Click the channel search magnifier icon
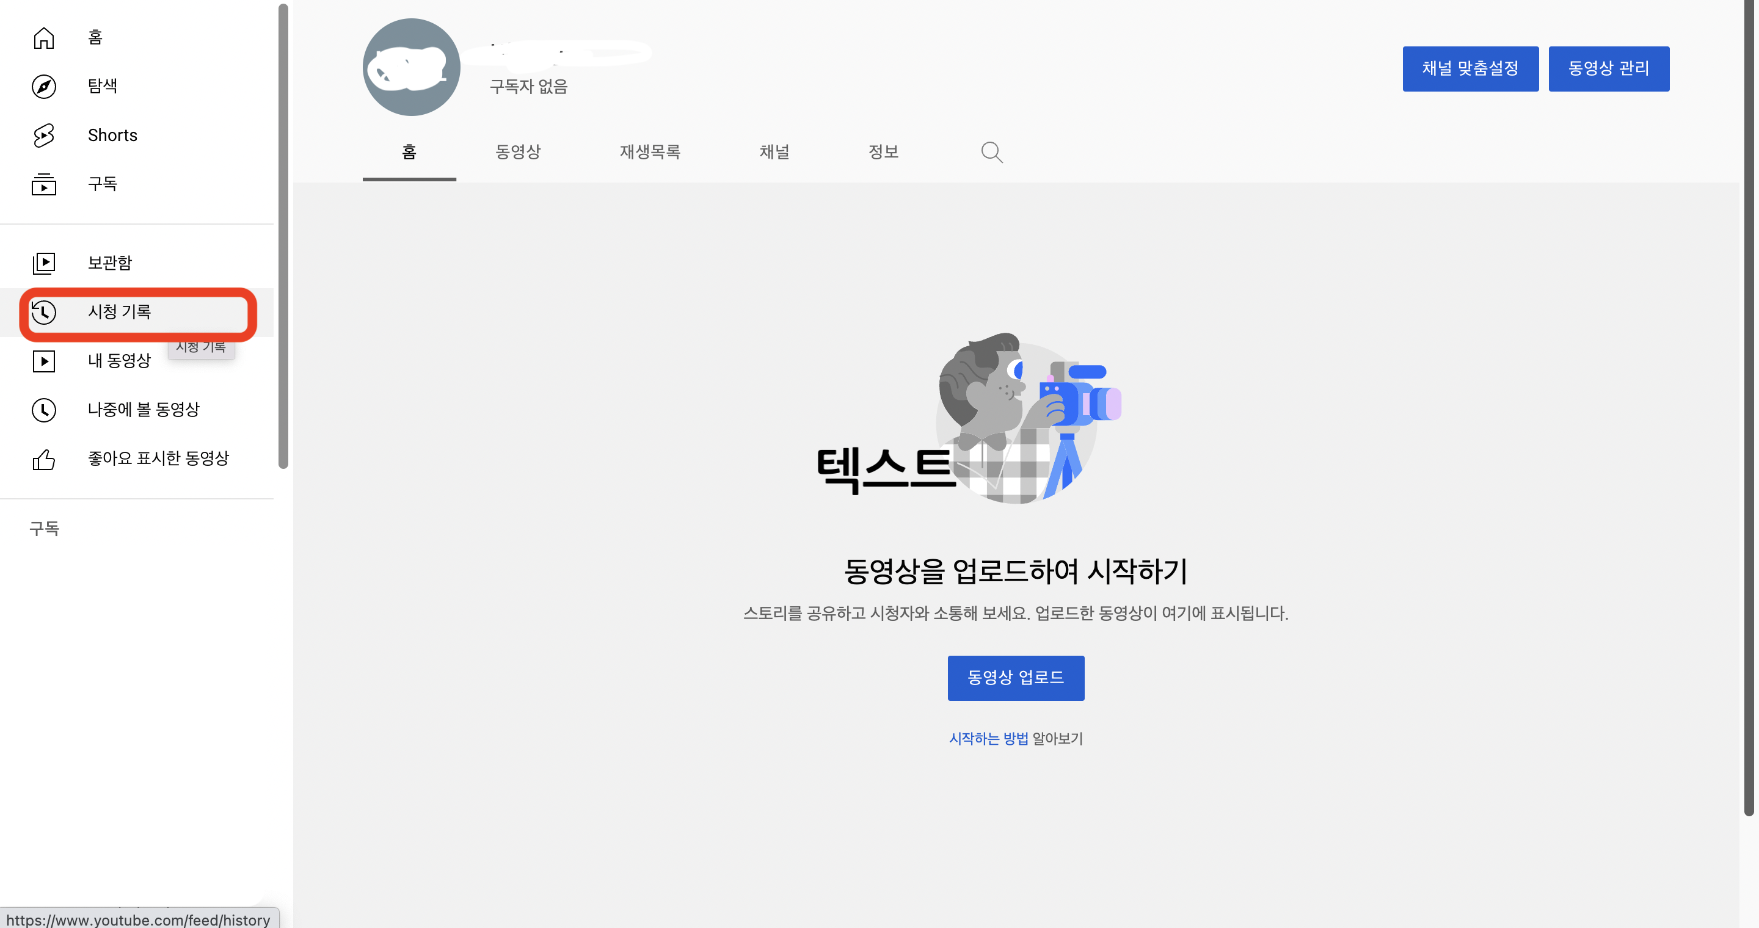The height and width of the screenshot is (928, 1759). pos(991,151)
